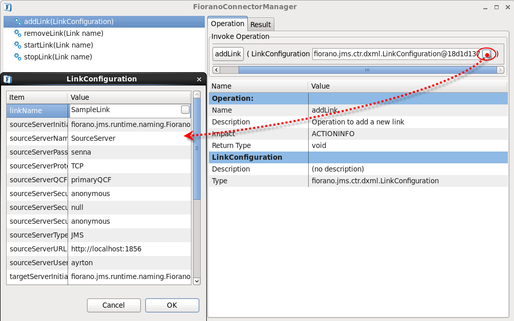Select the ayrton user value cell
514x321 pixels.
pyautogui.click(x=130, y=263)
